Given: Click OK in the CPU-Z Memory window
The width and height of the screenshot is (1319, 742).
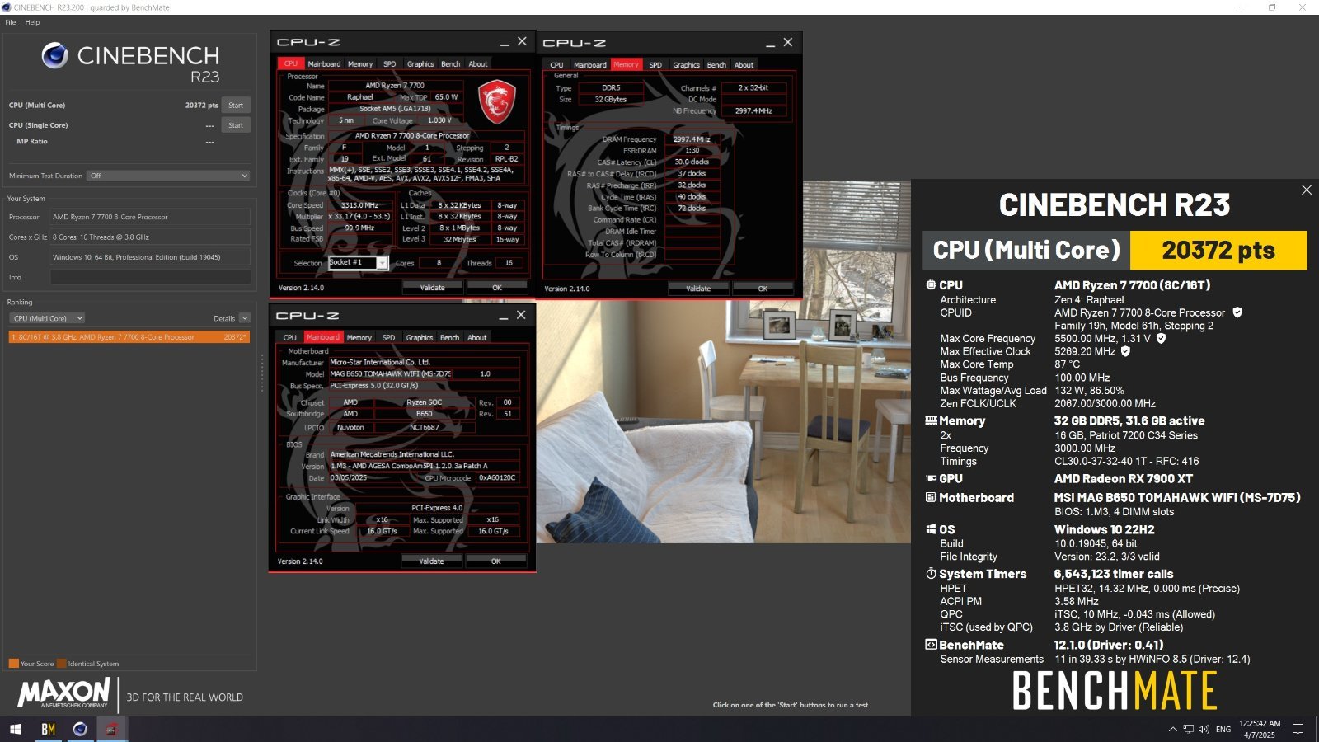Looking at the screenshot, I should click(x=763, y=289).
